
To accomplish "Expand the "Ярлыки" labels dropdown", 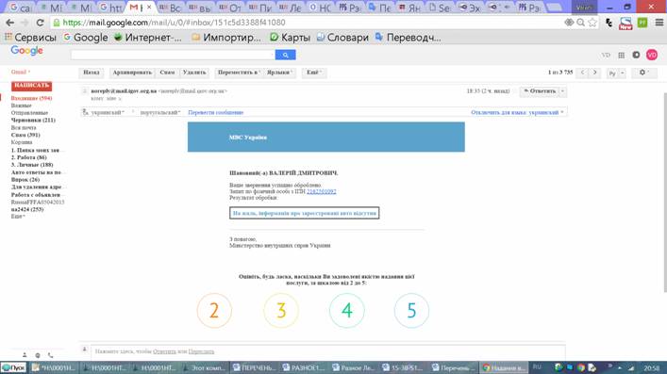I will pos(279,73).
